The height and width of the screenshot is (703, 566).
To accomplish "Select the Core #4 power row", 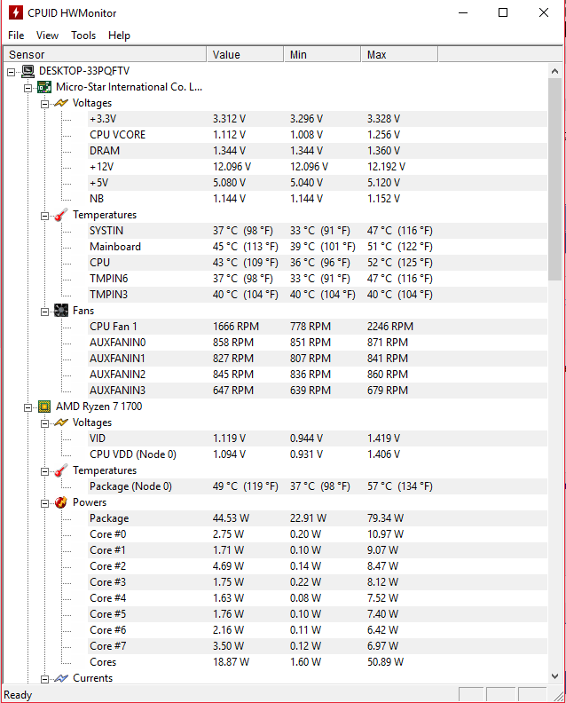I will 318,598.
